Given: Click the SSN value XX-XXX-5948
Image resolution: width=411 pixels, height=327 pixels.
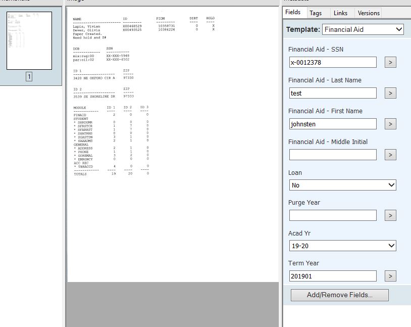Looking at the screenshot, I should 118,56.
